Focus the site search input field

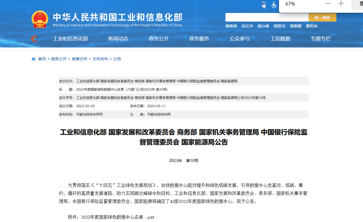pyautogui.click(x=267, y=17)
